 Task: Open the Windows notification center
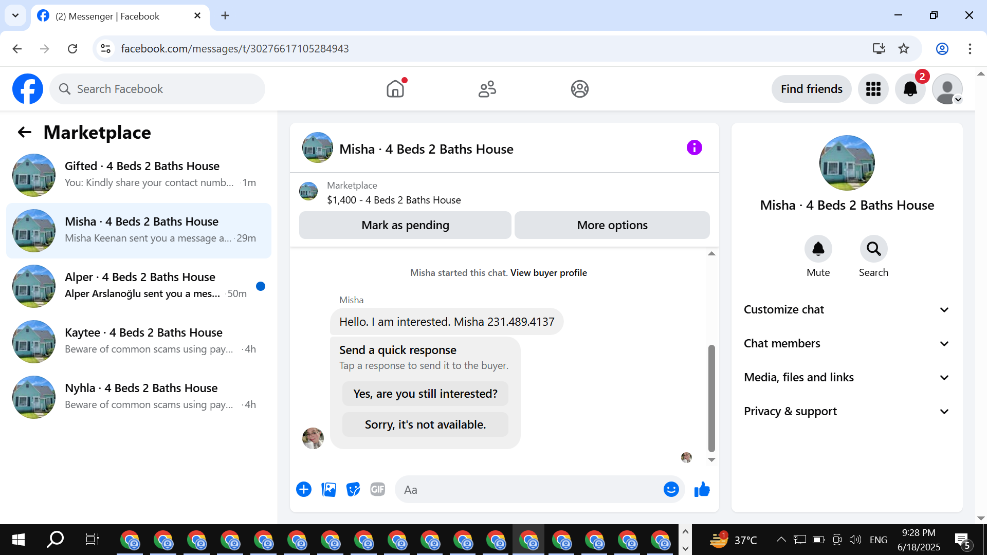[962, 540]
